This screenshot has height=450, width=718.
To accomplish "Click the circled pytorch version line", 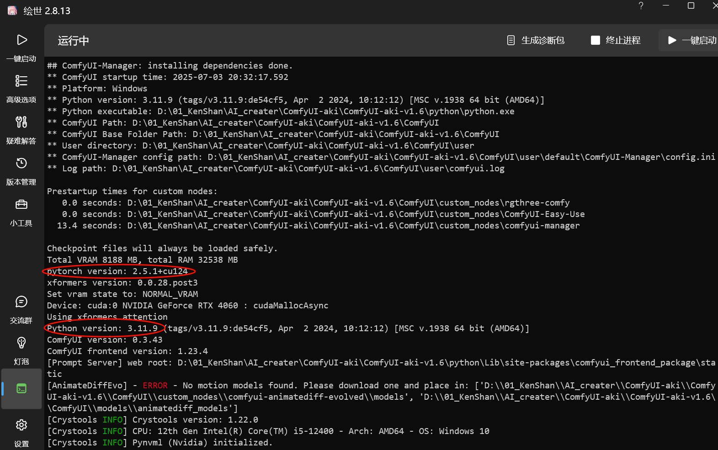I will 117,271.
